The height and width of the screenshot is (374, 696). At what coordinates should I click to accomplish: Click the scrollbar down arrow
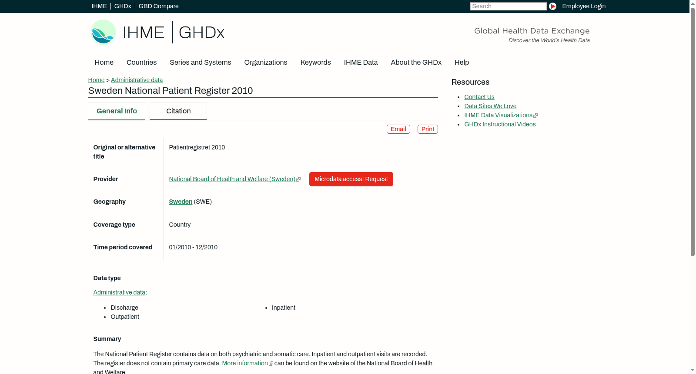click(693, 371)
